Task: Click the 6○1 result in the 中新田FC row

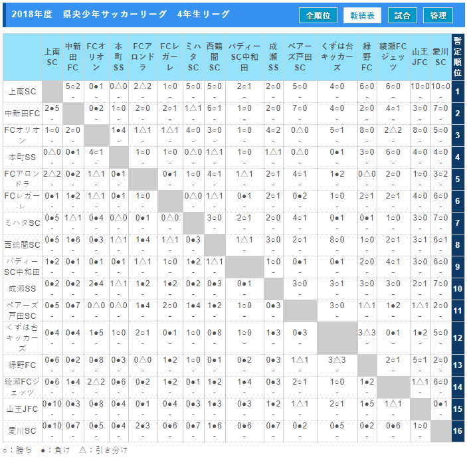Action: pyautogui.click(x=215, y=108)
